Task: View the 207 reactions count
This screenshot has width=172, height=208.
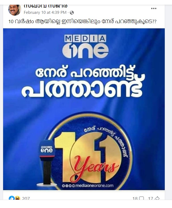Action: [x=26, y=198]
